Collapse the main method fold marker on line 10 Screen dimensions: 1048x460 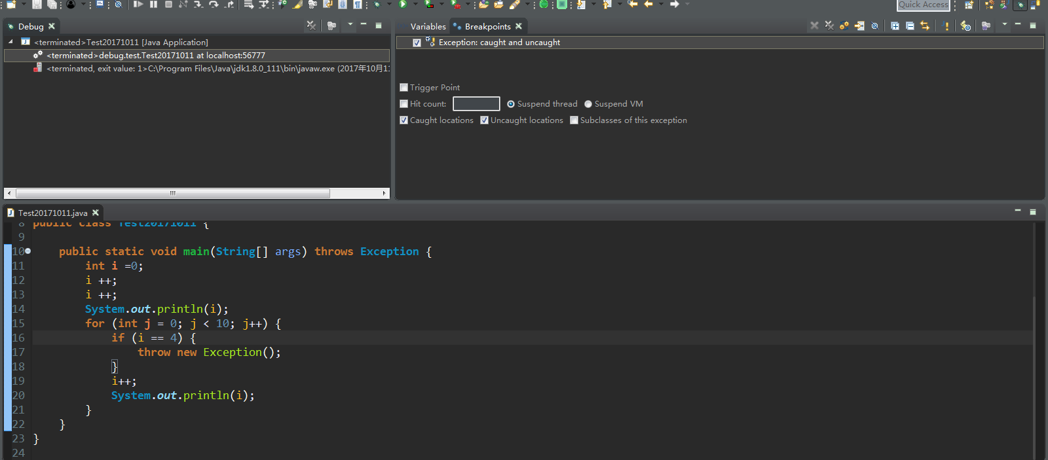[x=28, y=251]
